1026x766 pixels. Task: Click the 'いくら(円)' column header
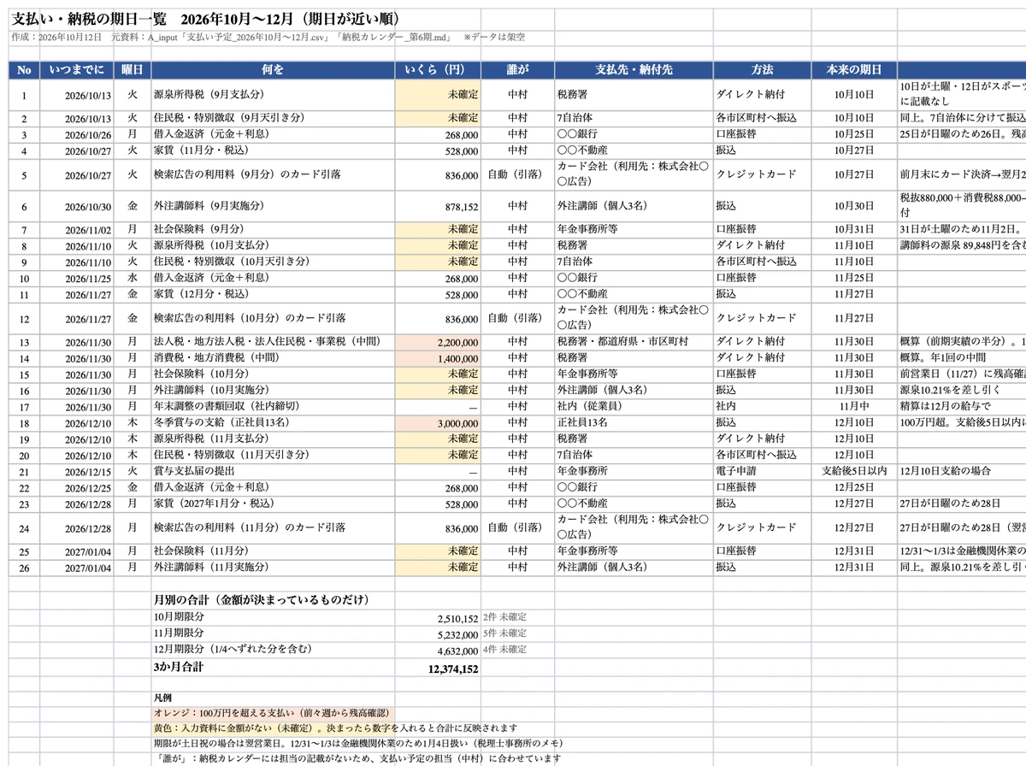(439, 70)
